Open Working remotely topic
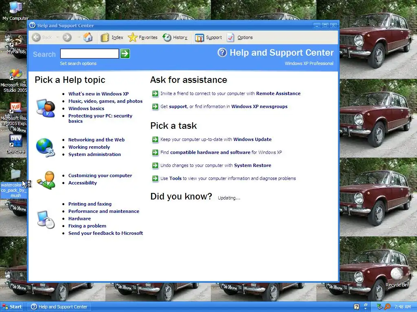417x312 pixels. pos(89,147)
